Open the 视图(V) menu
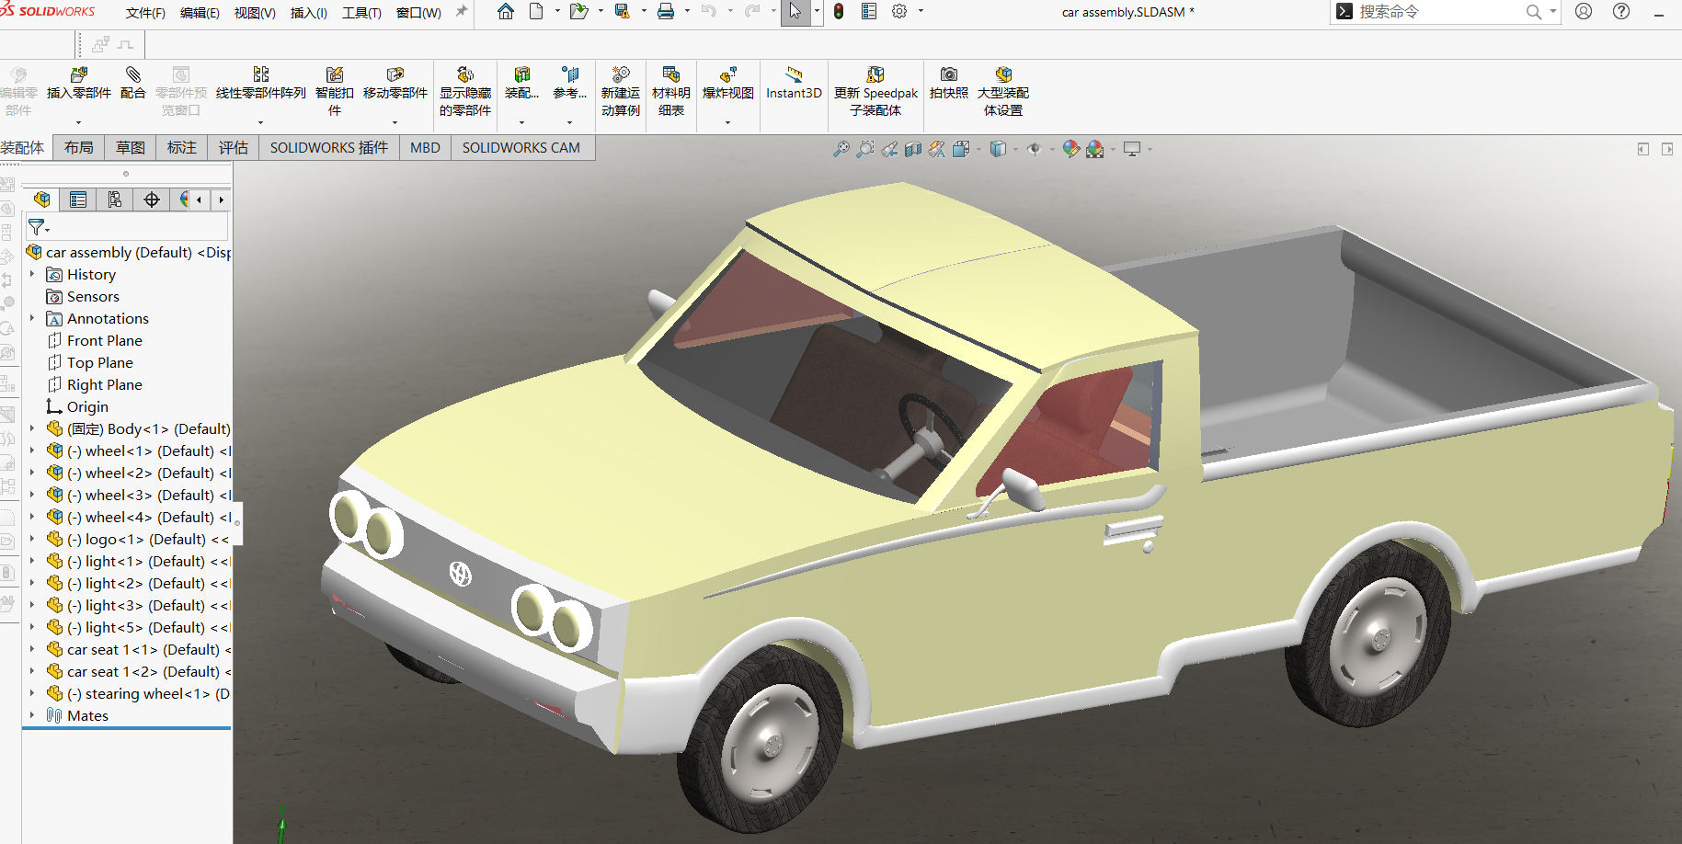This screenshot has width=1682, height=844. tap(255, 13)
